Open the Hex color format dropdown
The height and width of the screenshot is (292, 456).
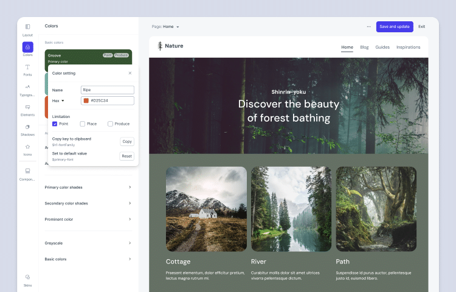pos(58,100)
